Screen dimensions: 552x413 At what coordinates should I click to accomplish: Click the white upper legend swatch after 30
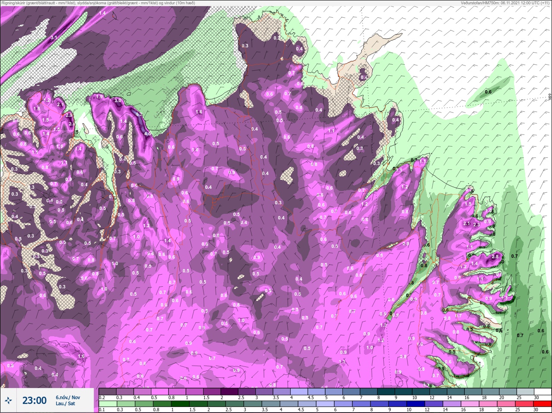click(x=543, y=392)
